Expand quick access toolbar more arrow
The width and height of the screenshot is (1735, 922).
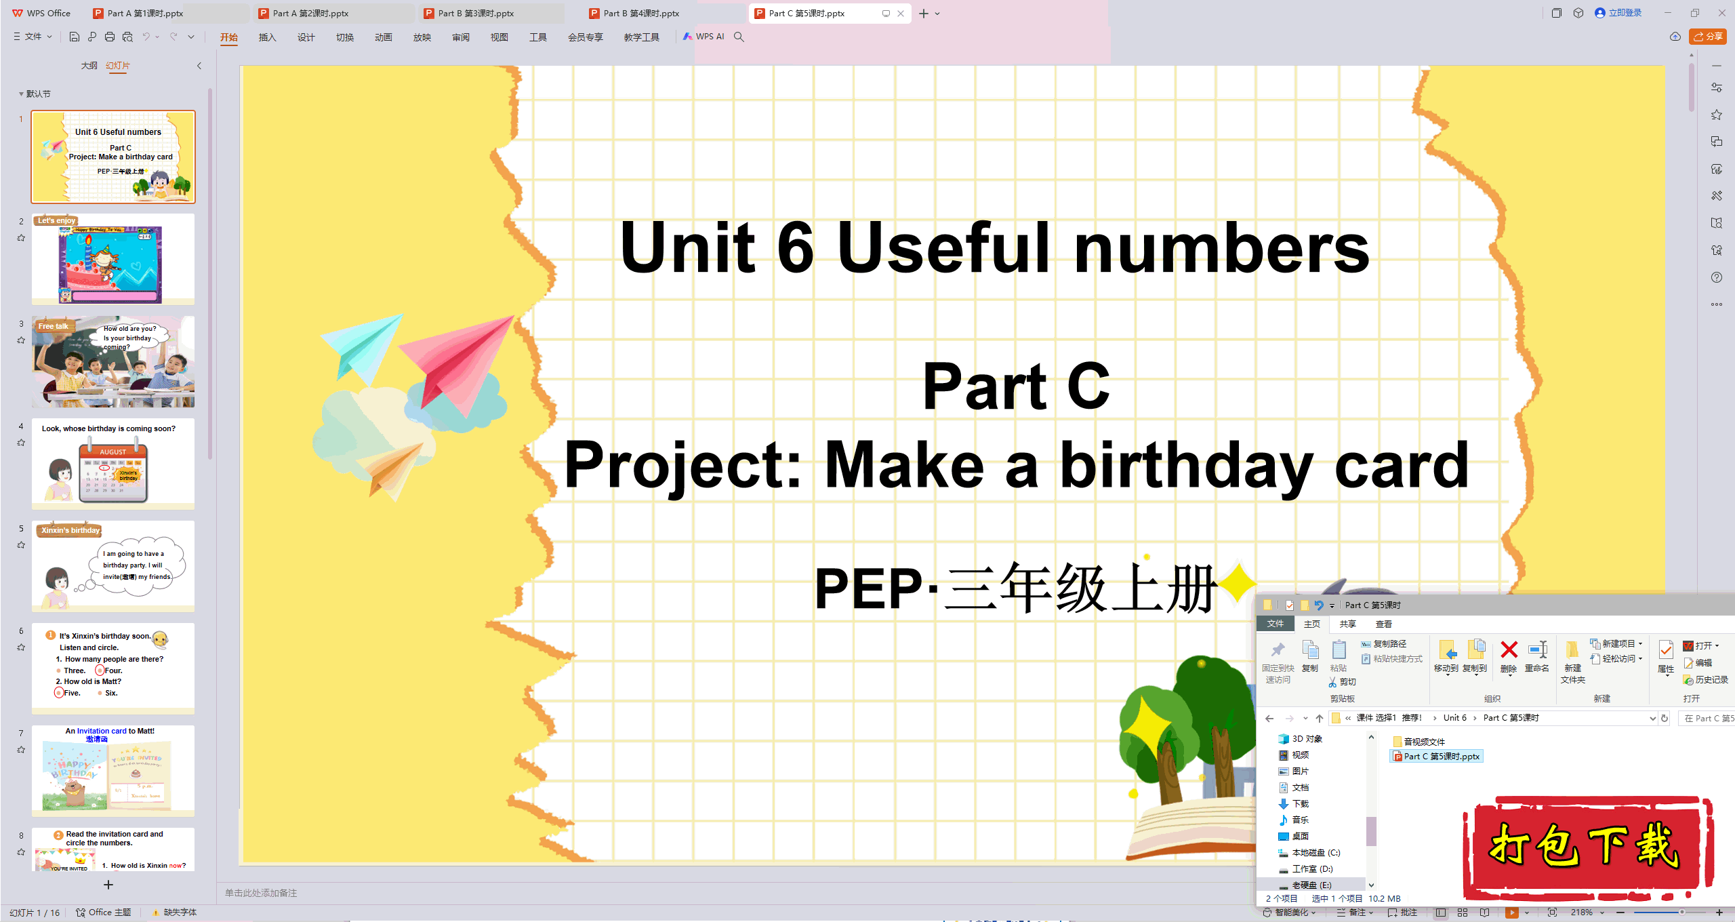(191, 37)
